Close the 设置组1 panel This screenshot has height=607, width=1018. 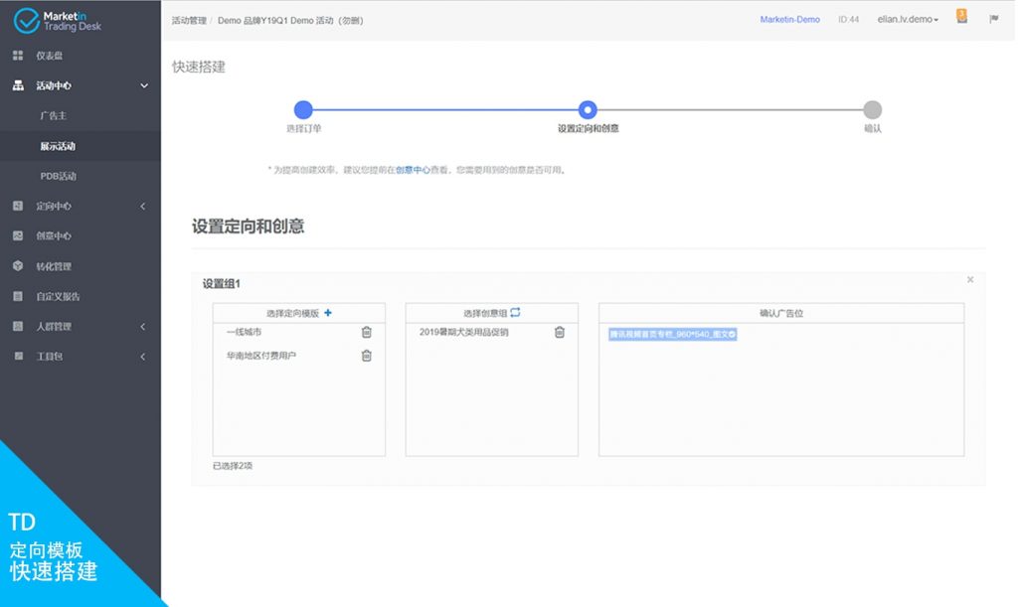[970, 280]
